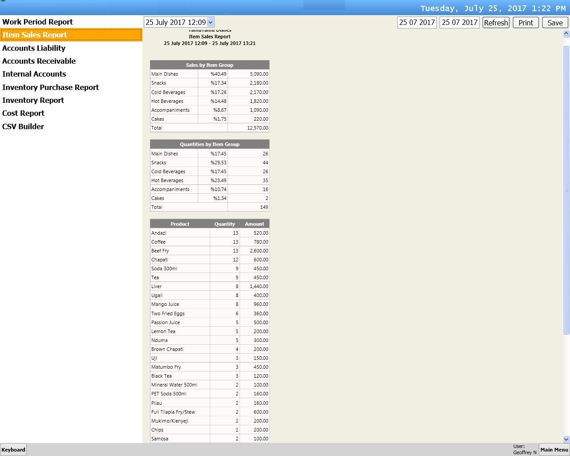Screen dimensions: 570x456
Task: Return to the Main Menu
Action: click(554, 449)
